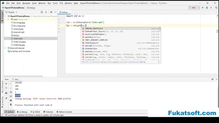This screenshot has width=219, height=123.
Task: Click the Structure side tab
Action: click(x=2, y=86)
